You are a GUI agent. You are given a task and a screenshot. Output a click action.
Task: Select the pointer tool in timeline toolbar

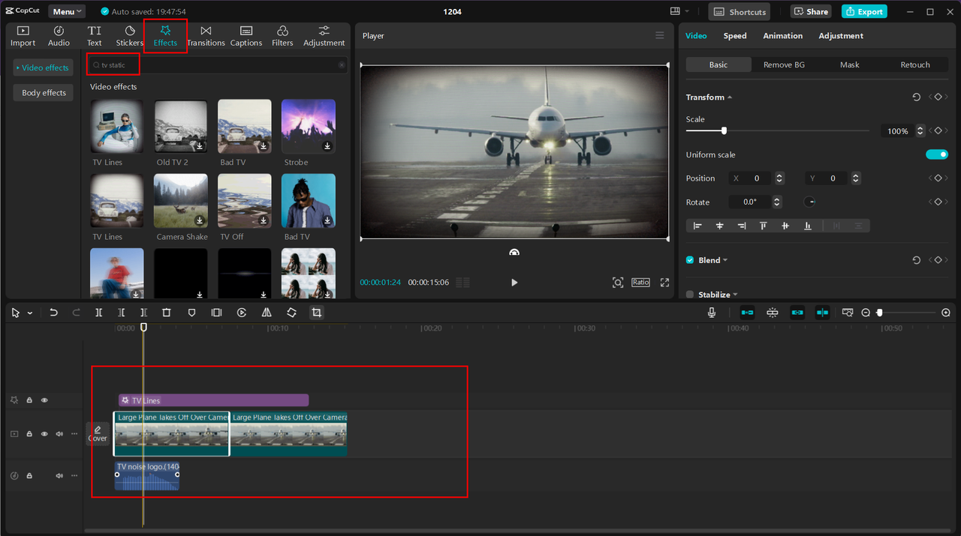(16, 313)
